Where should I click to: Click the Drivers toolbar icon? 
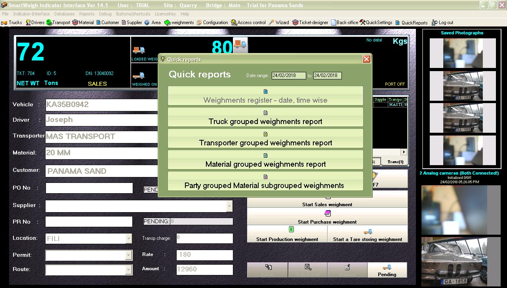[x=35, y=23]
